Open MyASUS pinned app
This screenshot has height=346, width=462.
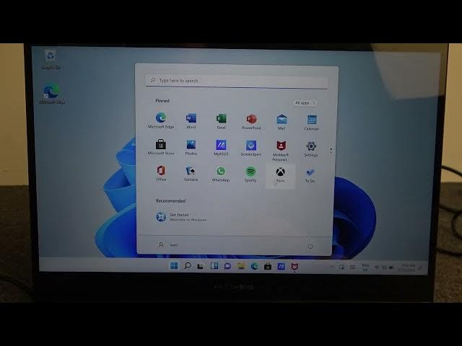tap(221, 148)
